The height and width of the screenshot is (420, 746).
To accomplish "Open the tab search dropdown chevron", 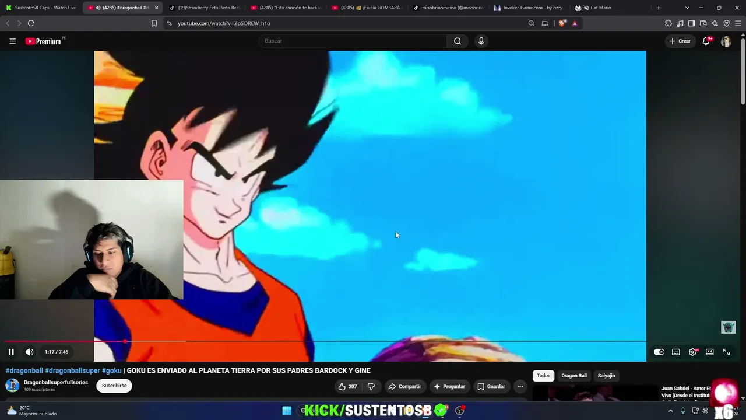I will coord(687,8).
